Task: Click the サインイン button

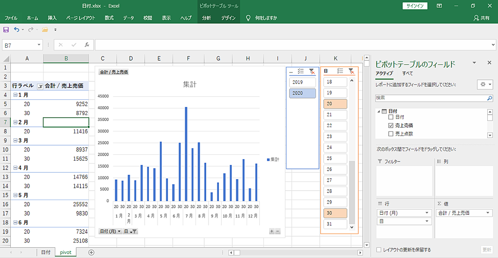Action: (415, 6)
